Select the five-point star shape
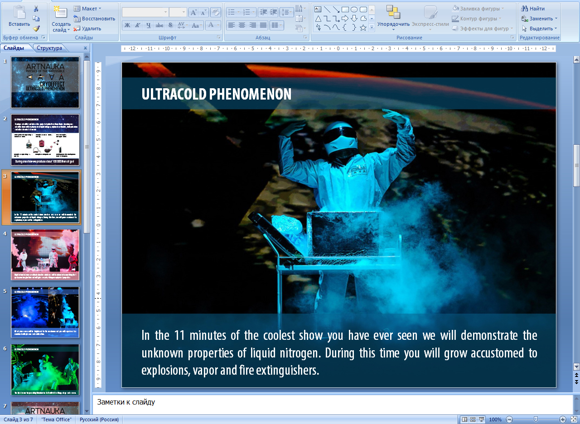This screenshot has width=580, height=424. coord(363,28)
